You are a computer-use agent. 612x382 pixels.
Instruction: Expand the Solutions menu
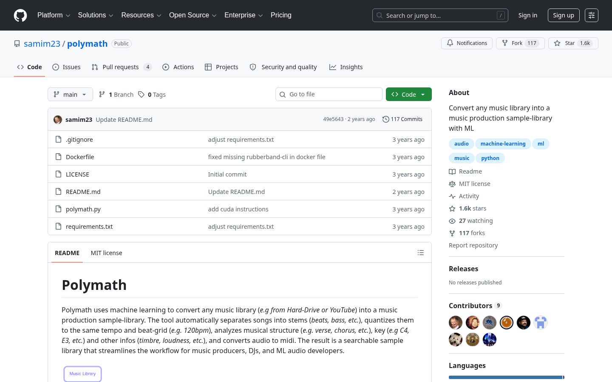click(96, 15)
